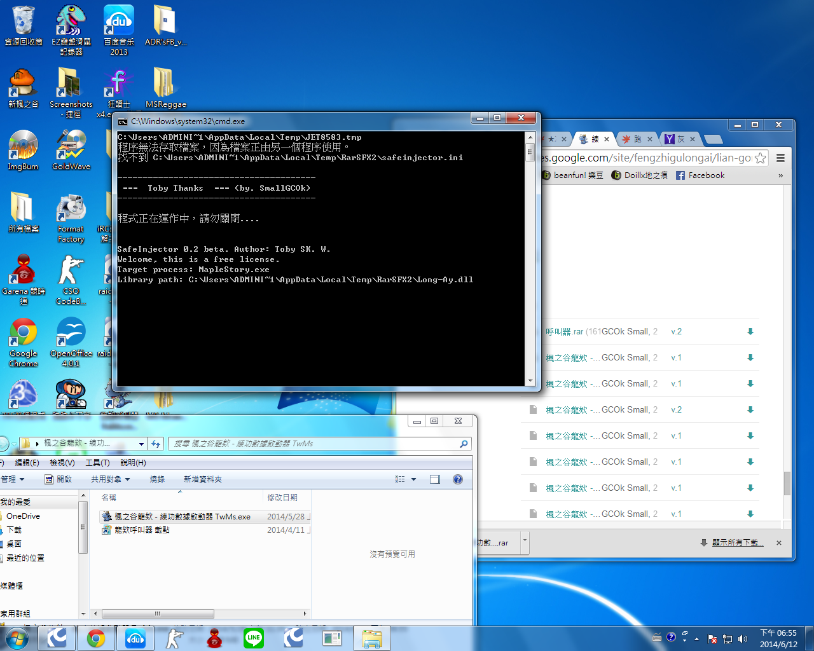
Task: Open LINE from the taskbar
Action: click(254, 638)
